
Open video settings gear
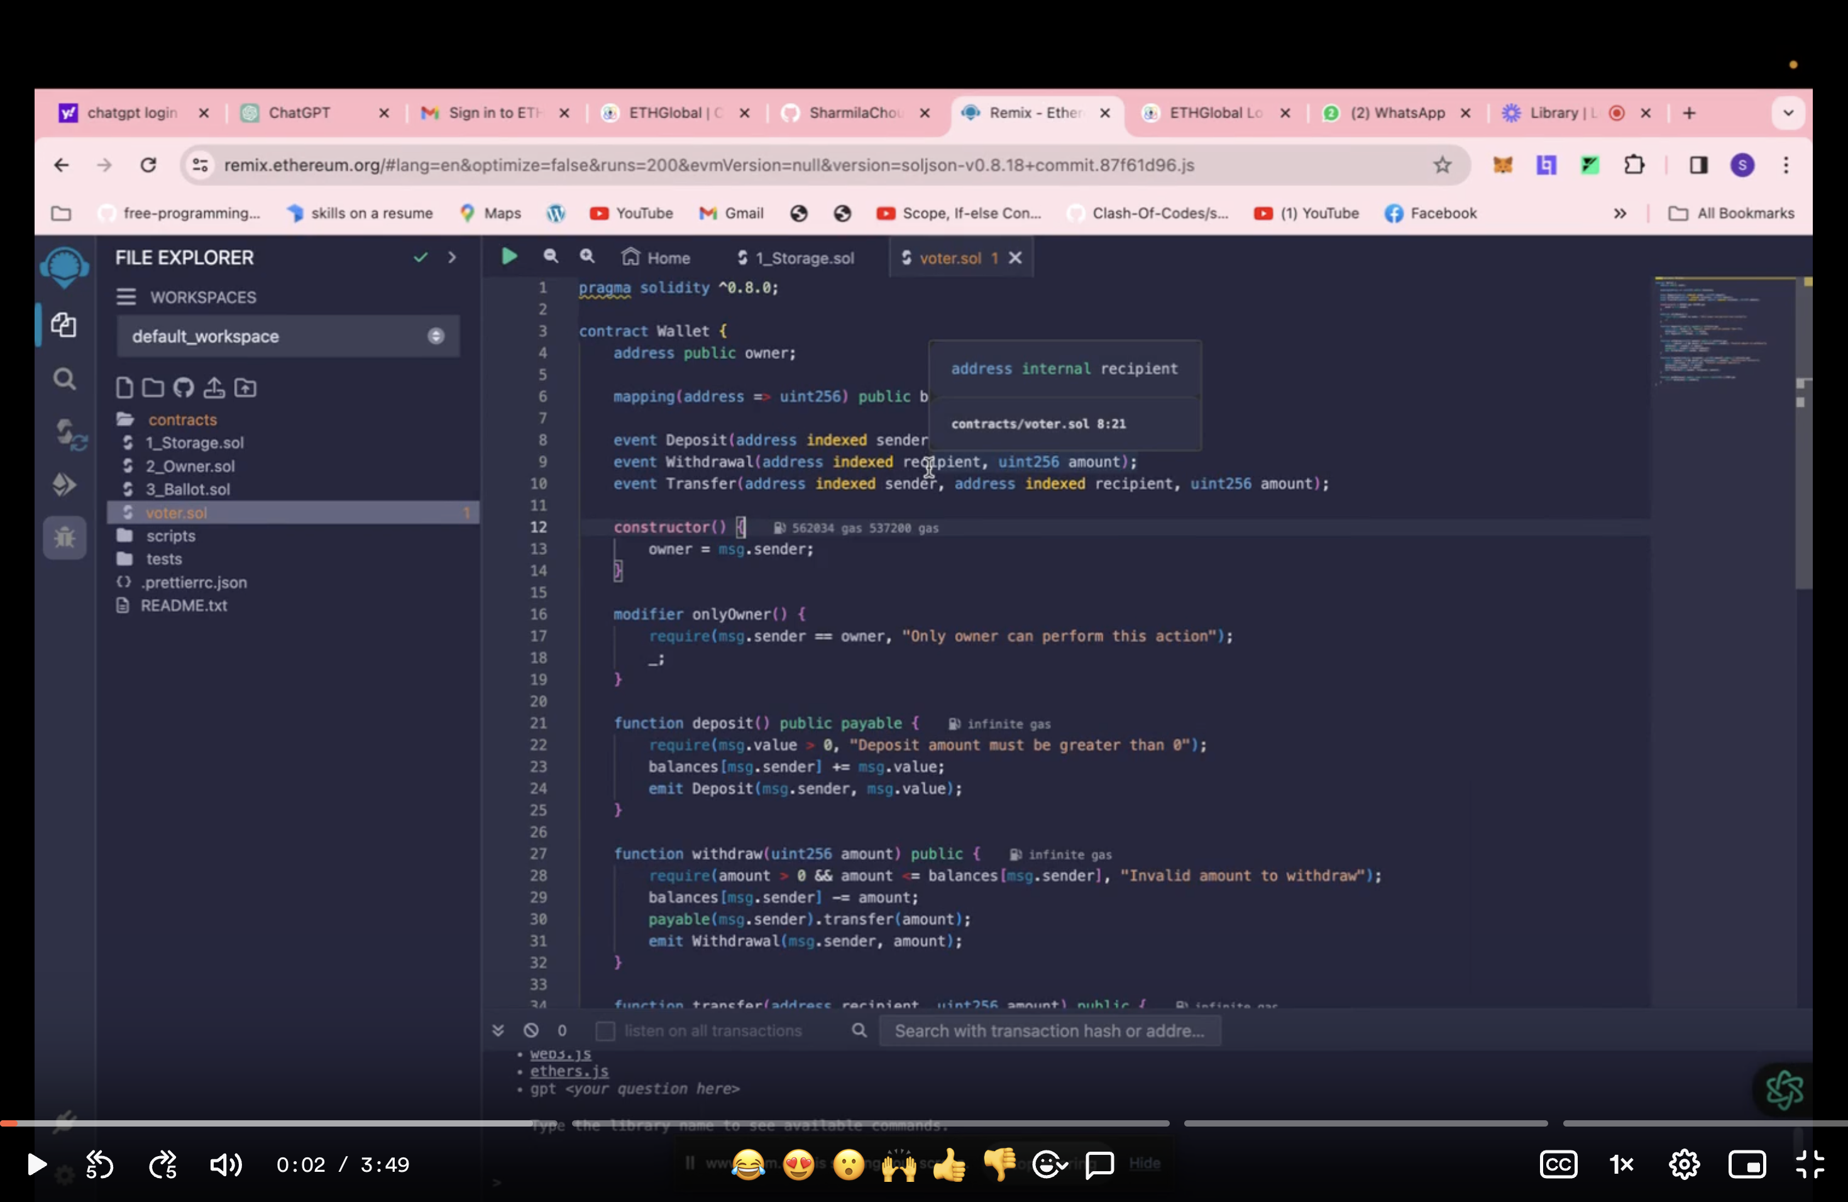click(1683, 1164)
